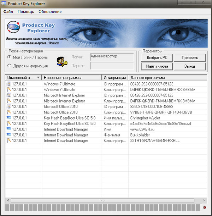Open the Файл menu
The image size is (212, 216).
point(8,12)
